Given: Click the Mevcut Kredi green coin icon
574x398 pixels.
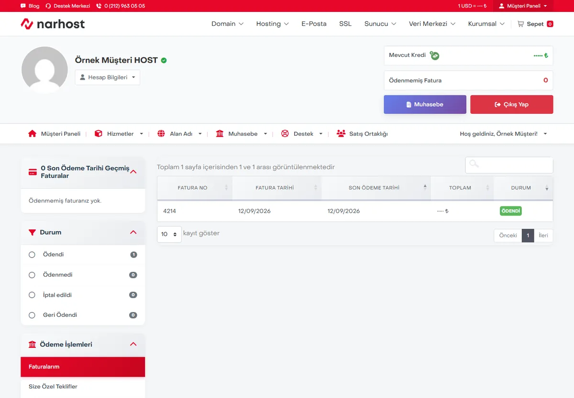Looking at the screenshot, I should coord(434,55).
